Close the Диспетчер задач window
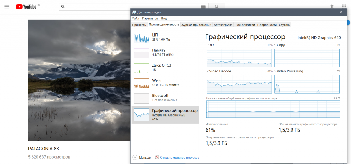This screenshot has width=351, height=164. (341, 12)
